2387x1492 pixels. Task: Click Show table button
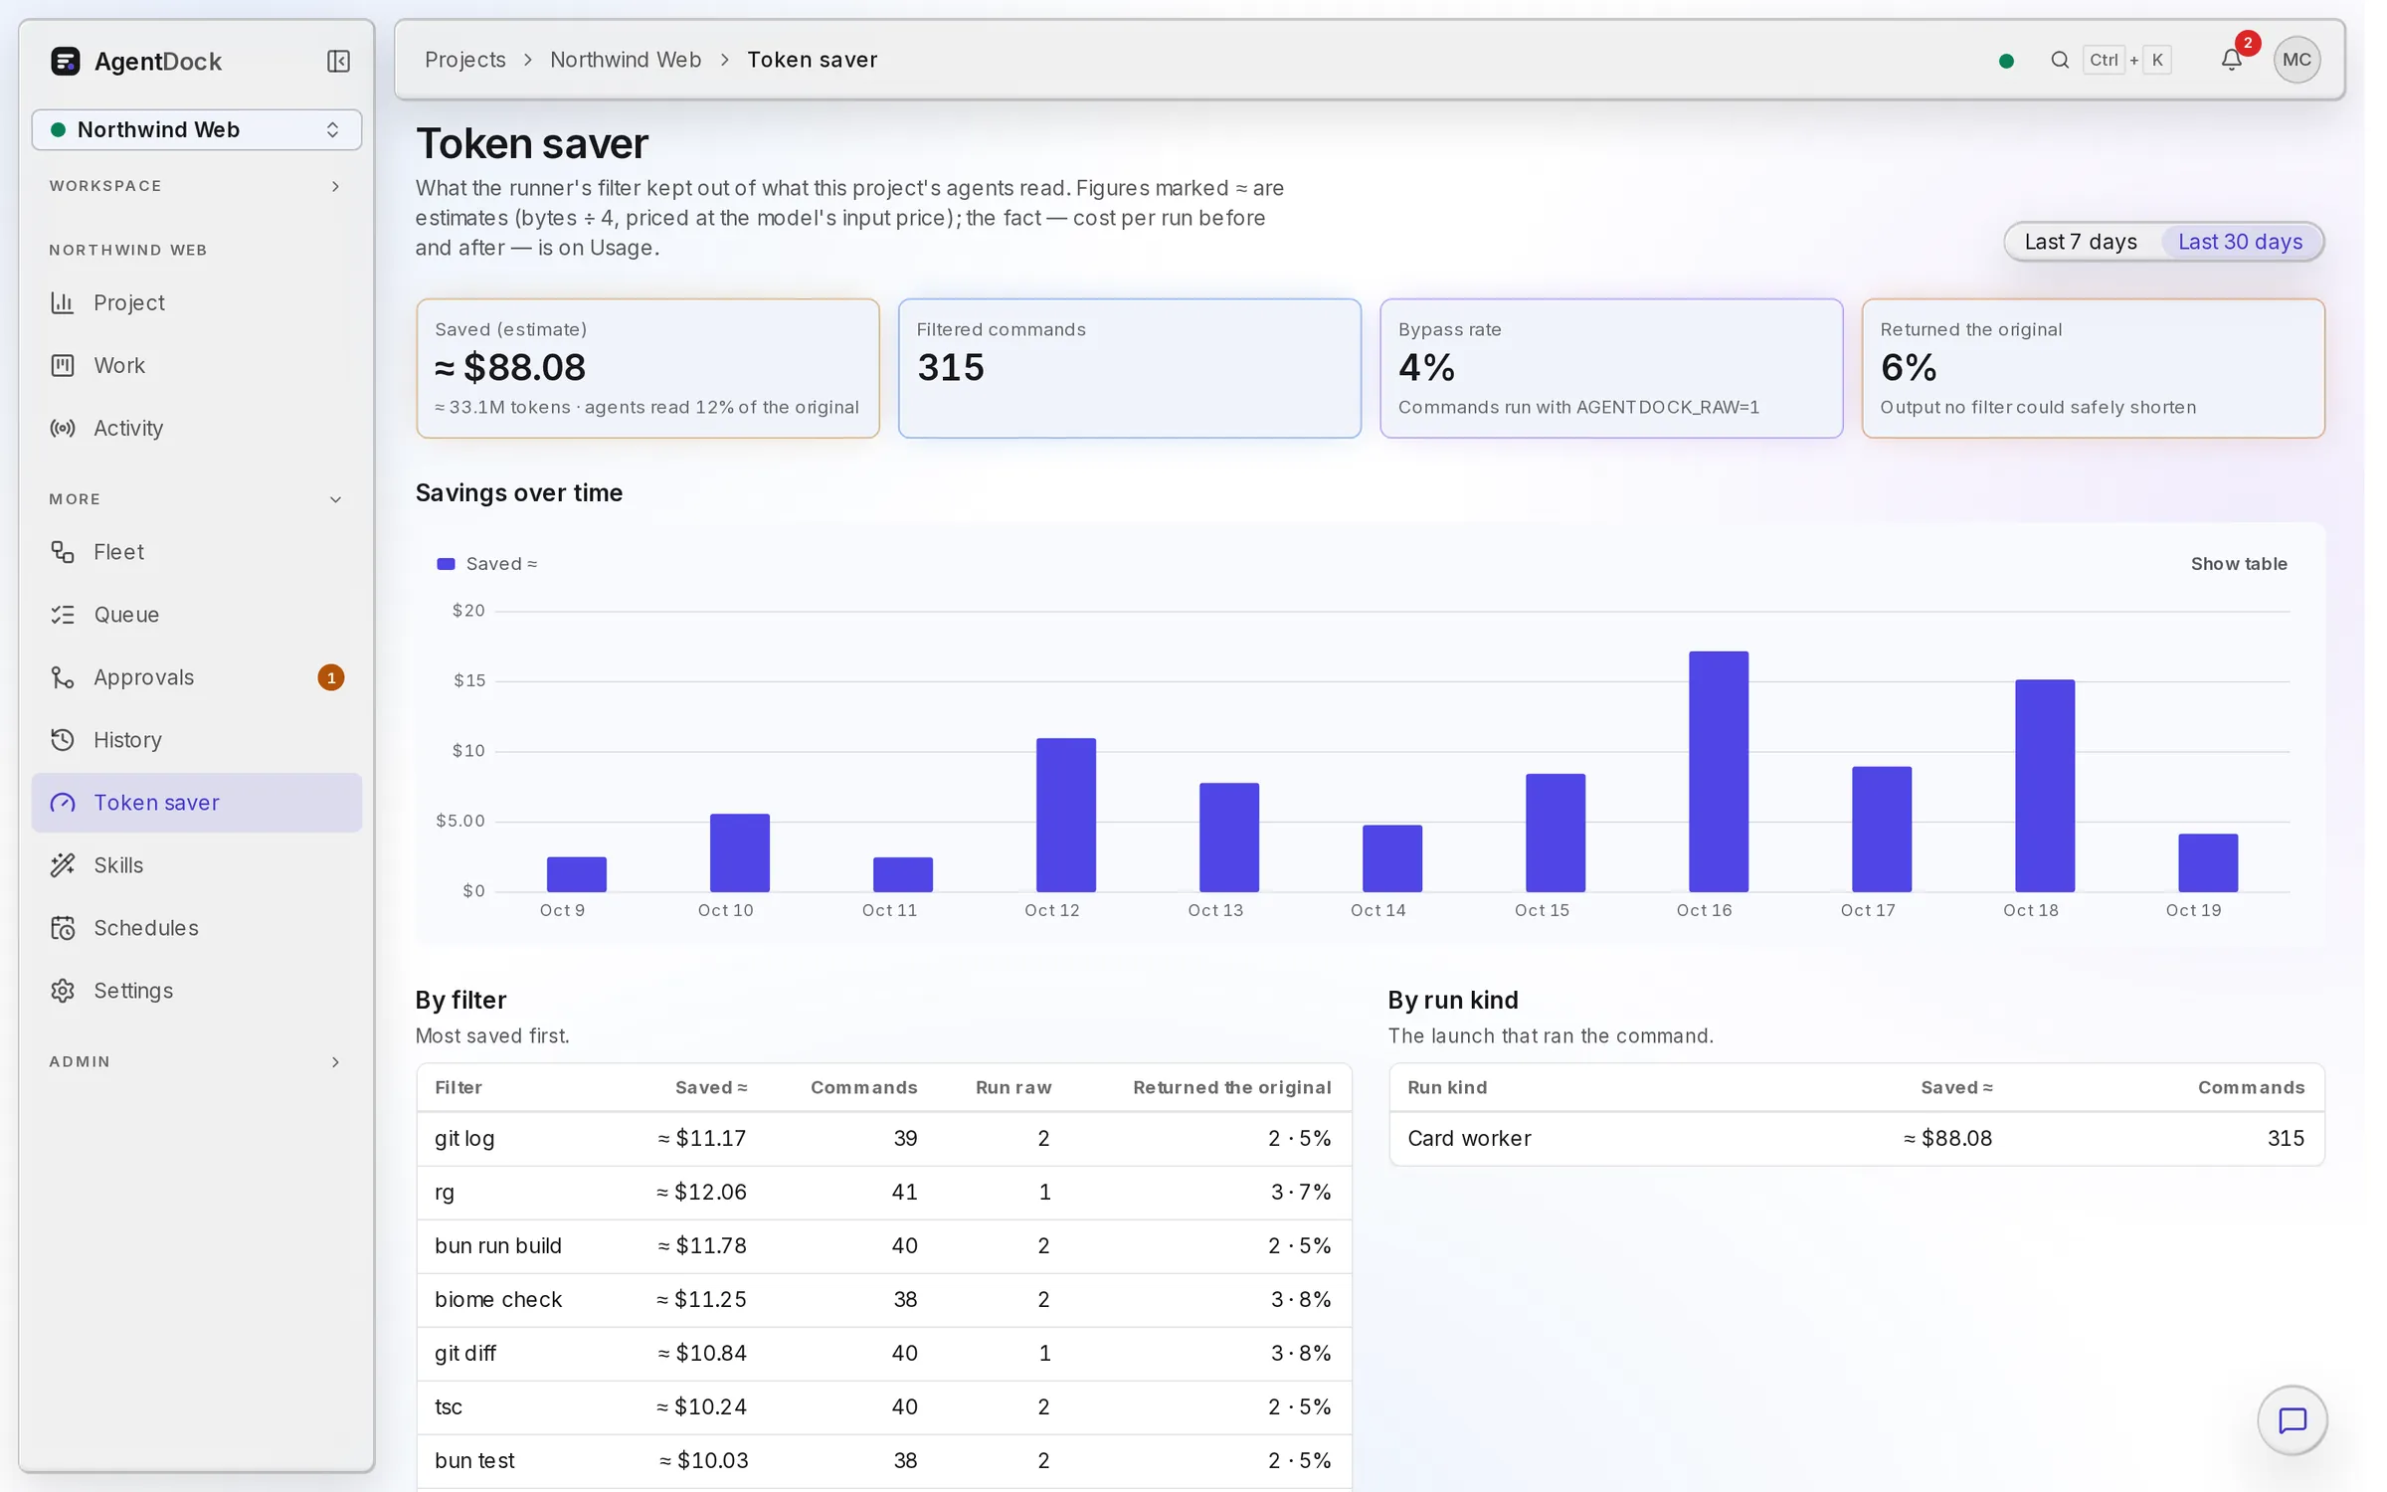click(2239, 564)
